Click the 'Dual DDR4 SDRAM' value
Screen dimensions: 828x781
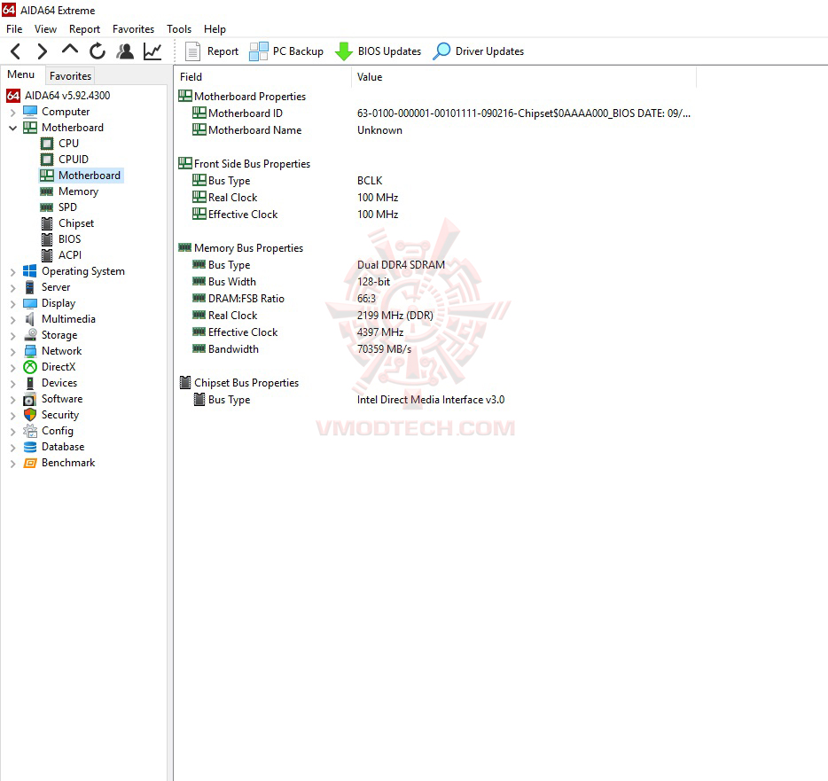coord(401,265)
